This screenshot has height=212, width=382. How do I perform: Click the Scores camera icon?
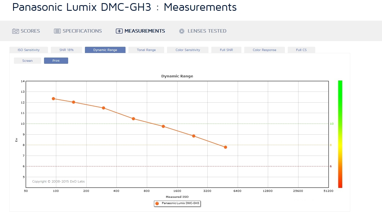pyautogui.click(x=15, y=31)
